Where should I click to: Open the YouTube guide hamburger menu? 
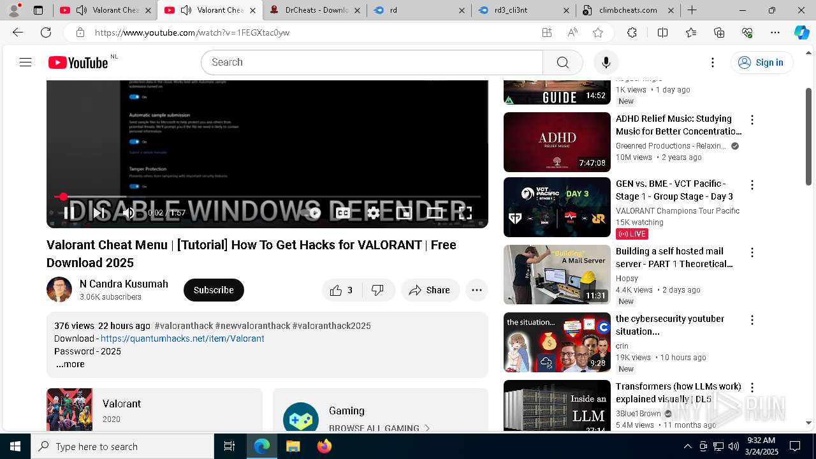(25, 62)
